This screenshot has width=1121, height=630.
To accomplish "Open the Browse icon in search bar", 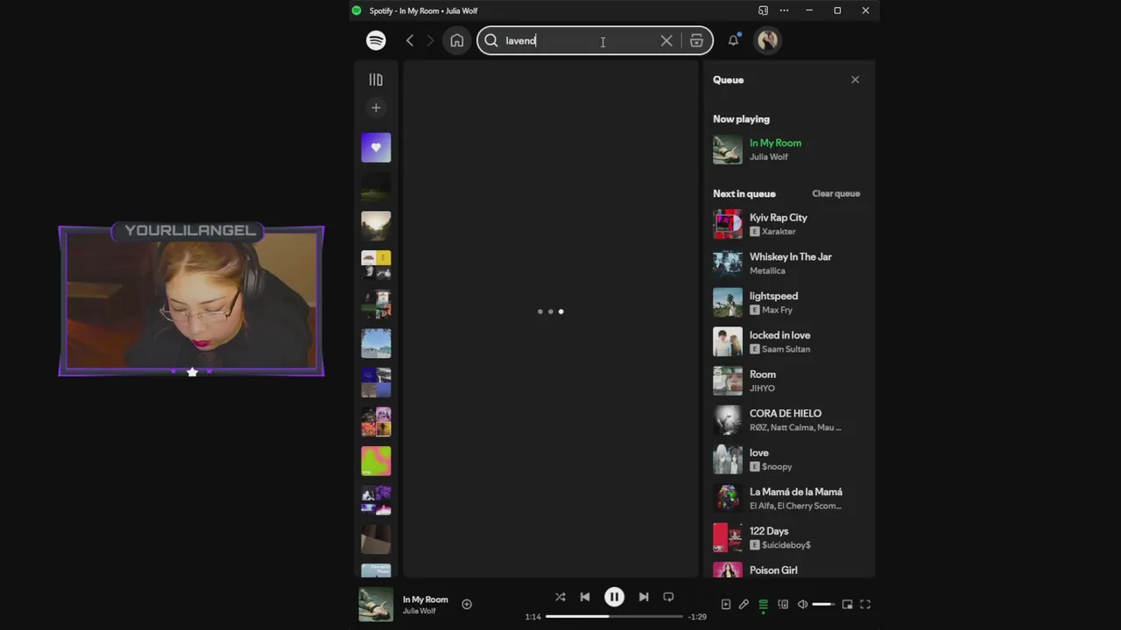I will pyautogui.click(x=696, y=40).
